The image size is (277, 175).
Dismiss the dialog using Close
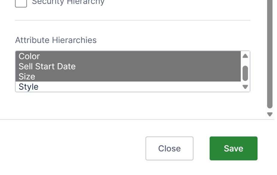point(169,148)
